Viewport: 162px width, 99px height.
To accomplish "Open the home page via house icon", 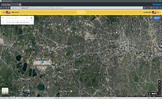I will click(9, 8).
